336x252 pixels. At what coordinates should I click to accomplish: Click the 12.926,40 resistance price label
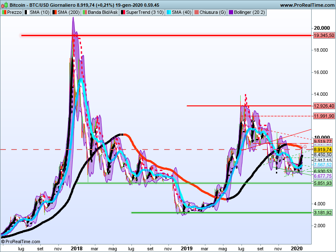[x=323, y=106]
